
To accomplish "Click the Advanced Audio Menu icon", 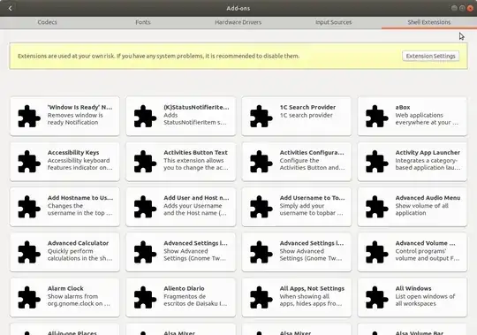I will pos(377,207).
